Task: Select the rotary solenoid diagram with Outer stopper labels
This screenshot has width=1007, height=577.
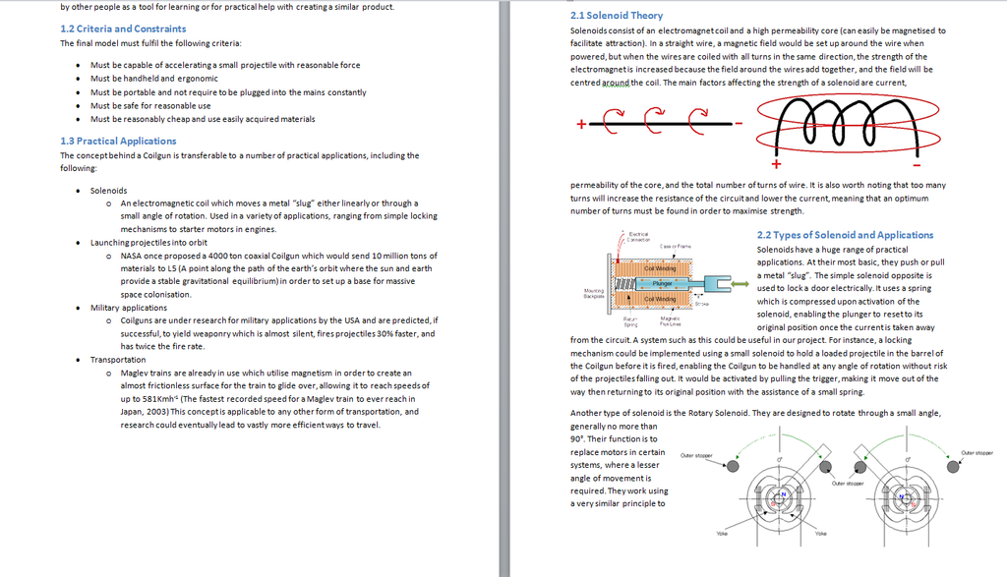Action: tap(837, 487)
